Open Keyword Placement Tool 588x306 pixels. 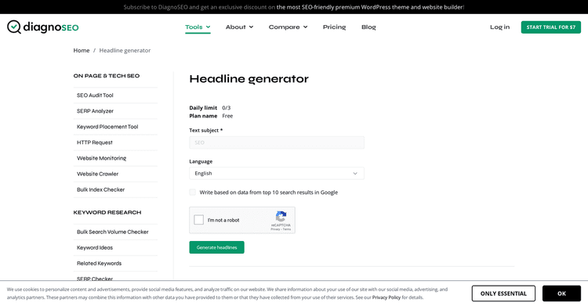(107, 127)
